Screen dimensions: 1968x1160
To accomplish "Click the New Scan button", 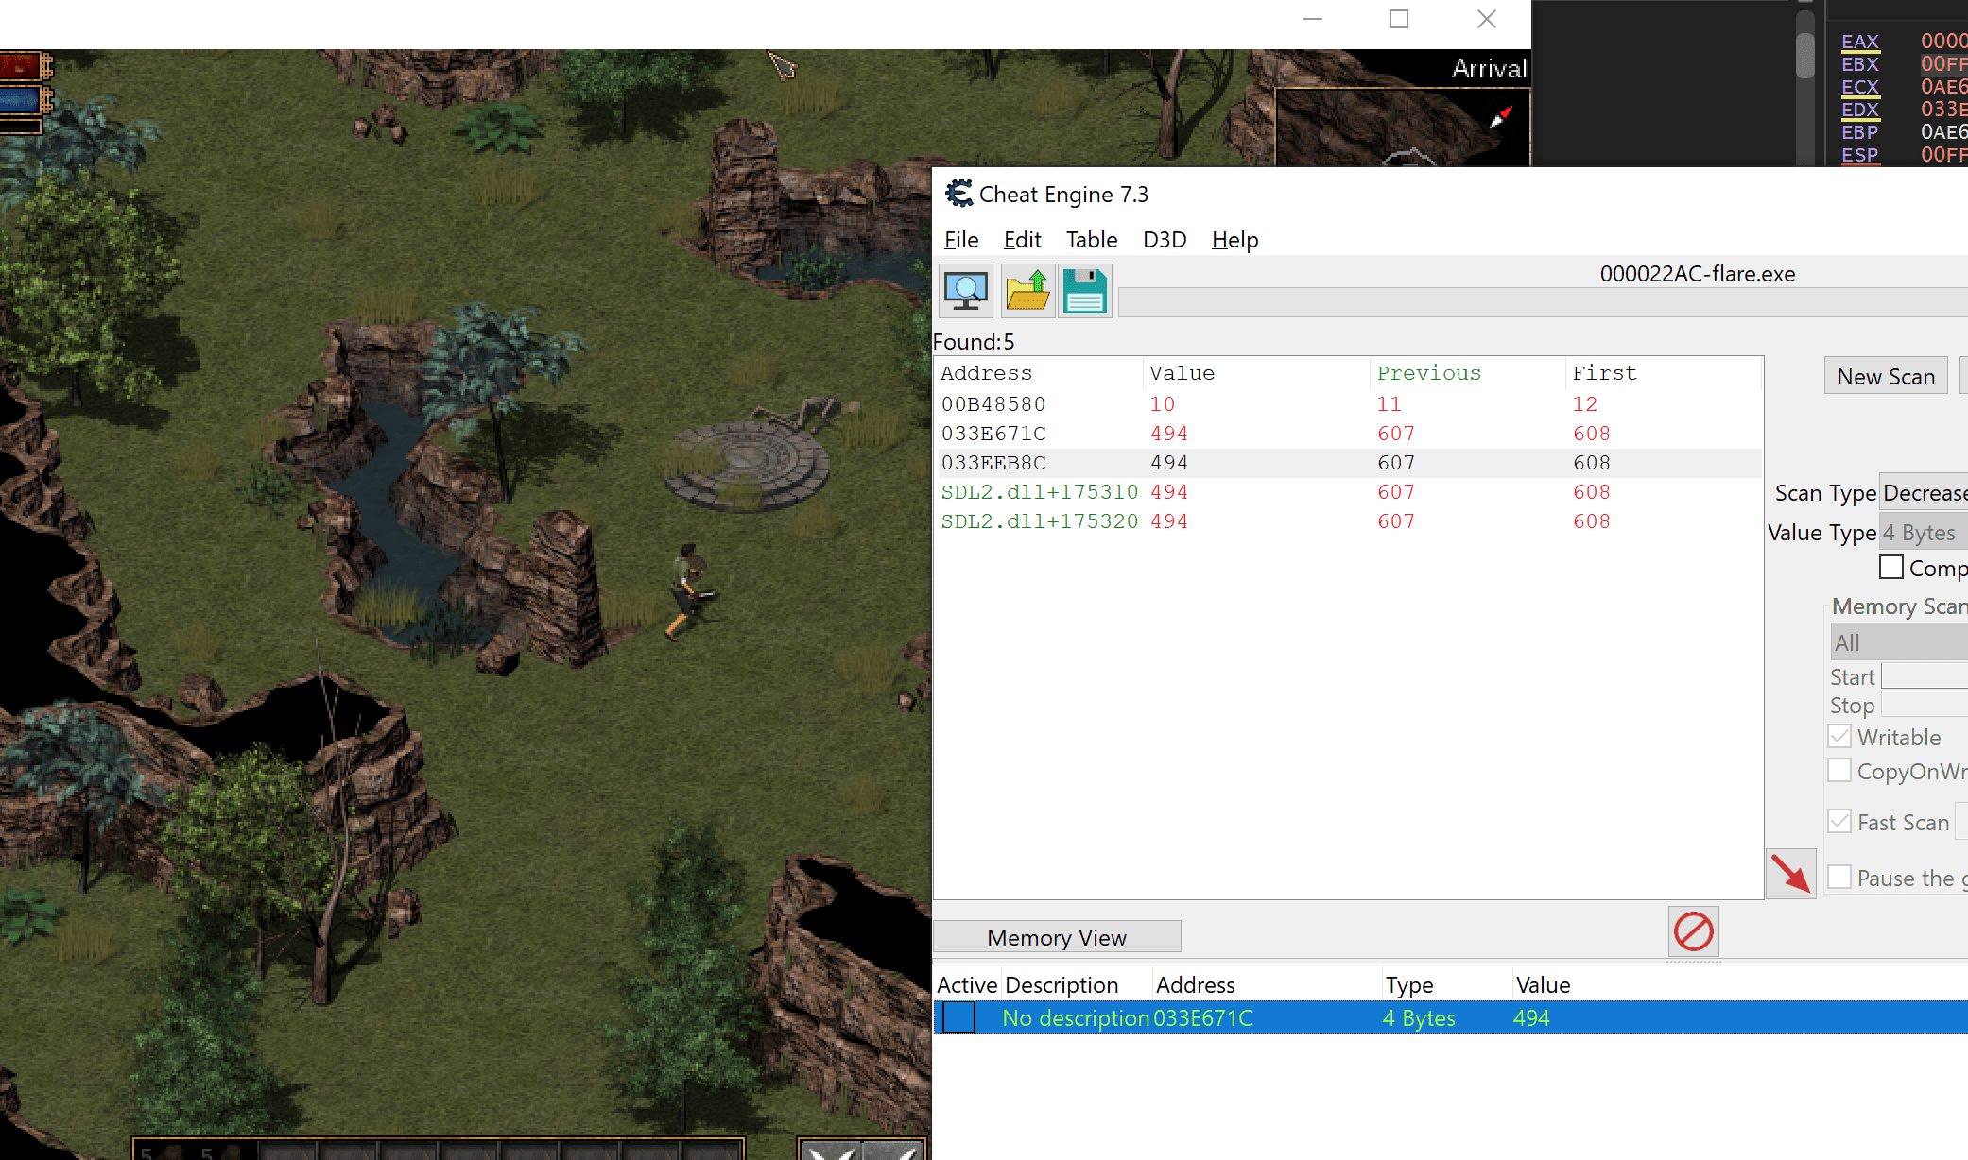I will [1886, 376].
